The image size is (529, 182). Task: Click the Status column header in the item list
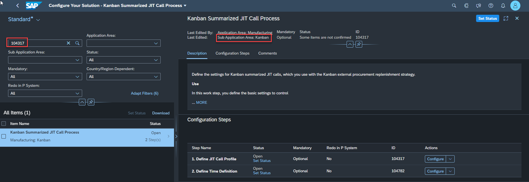155,124
